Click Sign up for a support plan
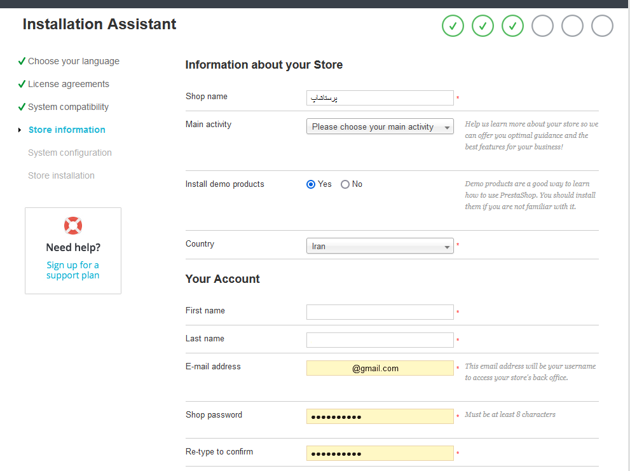The height and width of the screenshot is (471, 630). coord(72,270)
